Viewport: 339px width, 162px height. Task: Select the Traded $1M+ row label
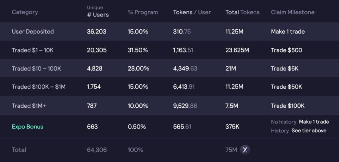point(29,106)
